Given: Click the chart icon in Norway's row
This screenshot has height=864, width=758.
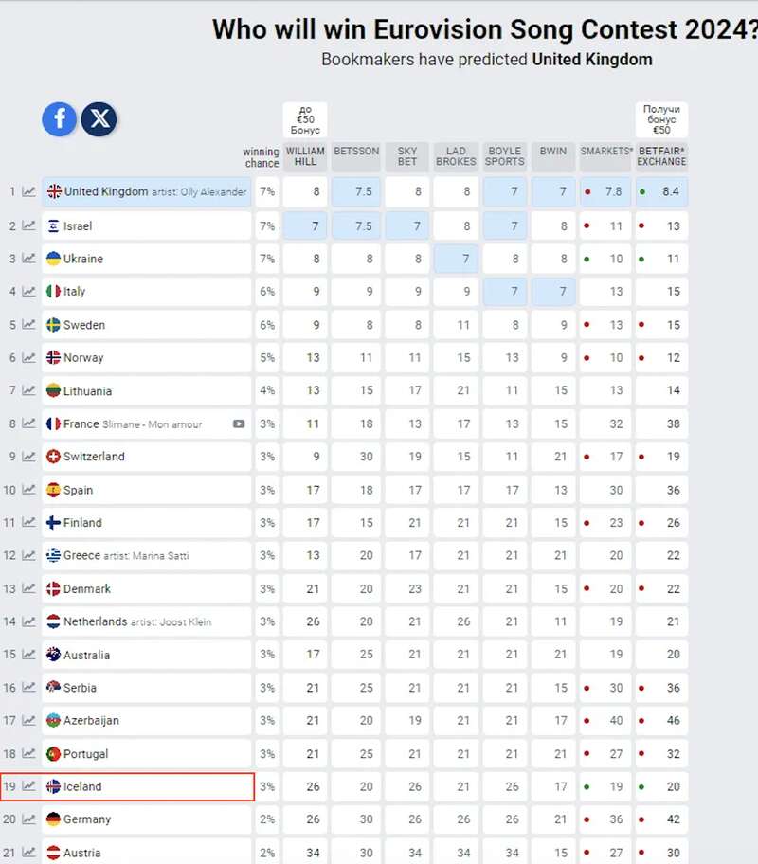Looking at the screenshot, I should pyautogui.click(x=29, y=358).
